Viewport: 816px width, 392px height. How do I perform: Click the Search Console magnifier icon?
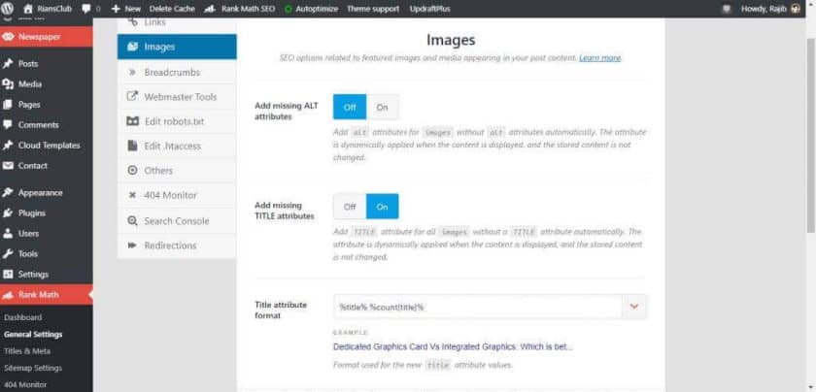tap(133, 221)
